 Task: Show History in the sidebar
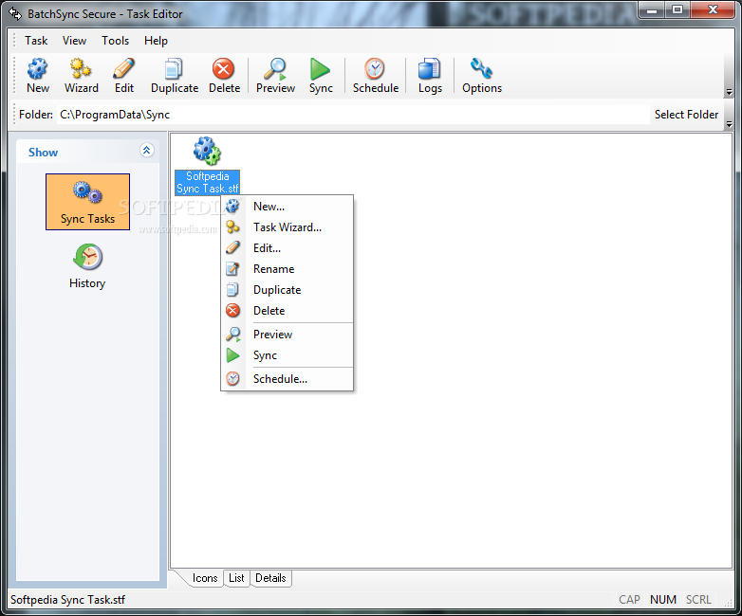[87, 266]
